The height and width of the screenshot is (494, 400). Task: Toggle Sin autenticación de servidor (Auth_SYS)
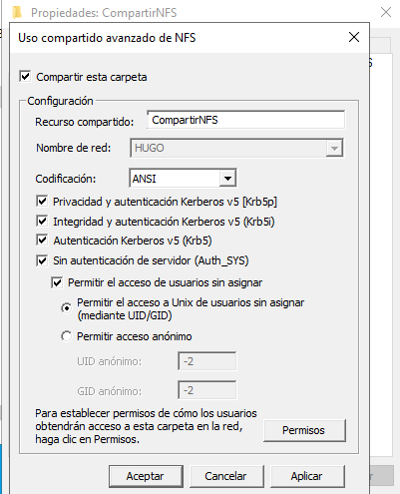pyautogui.click(x=42, y=260)
